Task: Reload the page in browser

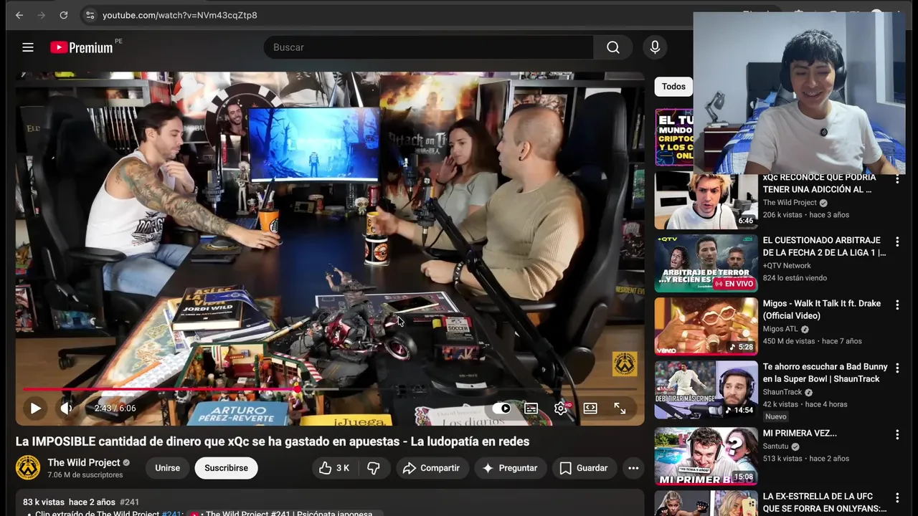Action: click(x=64, y=15)
